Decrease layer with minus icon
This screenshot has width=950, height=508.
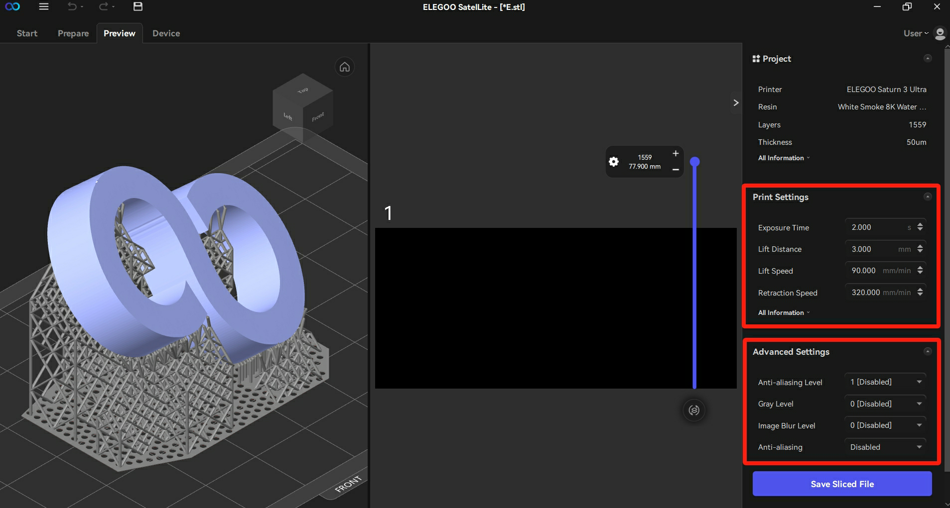676,170
